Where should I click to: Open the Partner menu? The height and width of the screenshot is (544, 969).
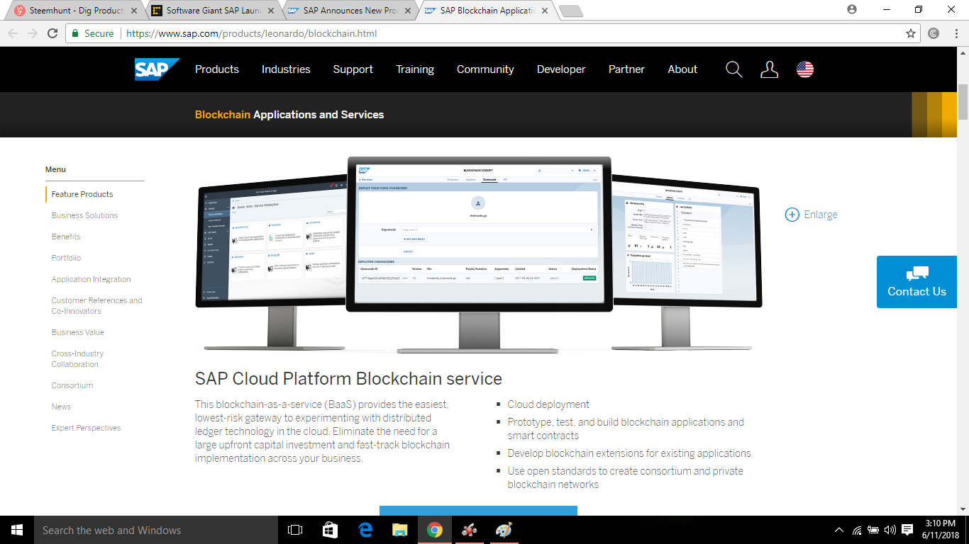(x=626, y=69)
